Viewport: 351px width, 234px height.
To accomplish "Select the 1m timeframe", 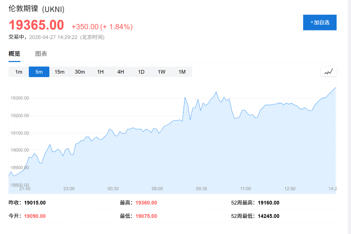I will pyautogui.click(x=19, y=72).
